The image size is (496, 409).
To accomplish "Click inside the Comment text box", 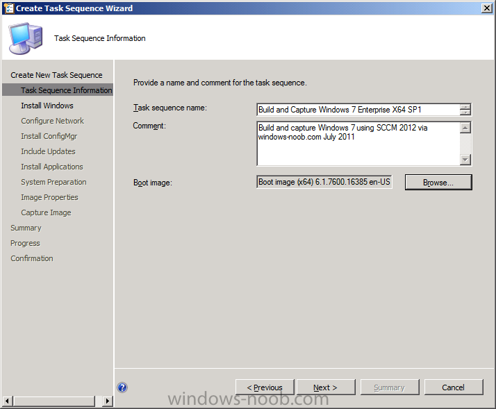I will [358, 143].
